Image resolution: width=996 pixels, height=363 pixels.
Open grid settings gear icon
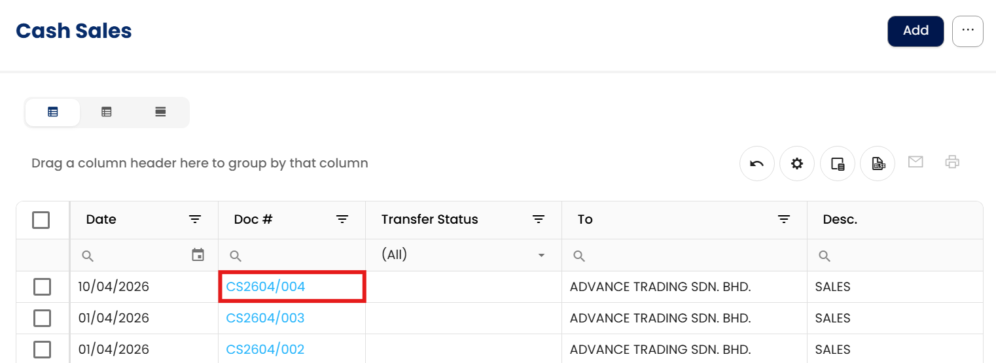797,164
